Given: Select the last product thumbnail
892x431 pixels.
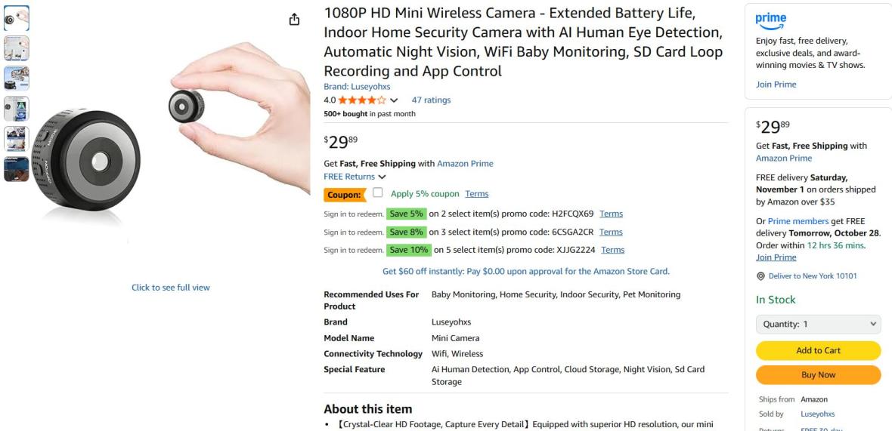Looking at the screenshot, I should click(x=16, y=169).
